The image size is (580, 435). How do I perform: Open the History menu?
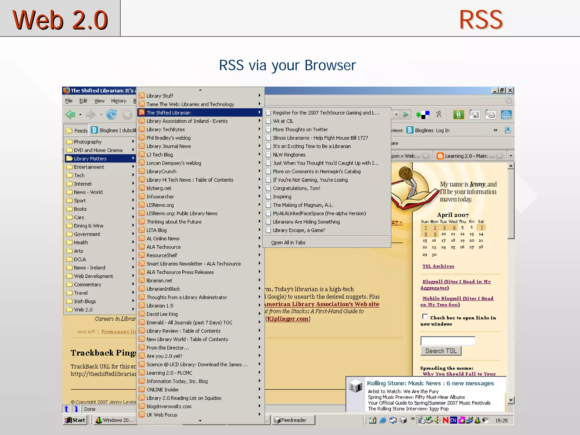click(x=118, y=101)
